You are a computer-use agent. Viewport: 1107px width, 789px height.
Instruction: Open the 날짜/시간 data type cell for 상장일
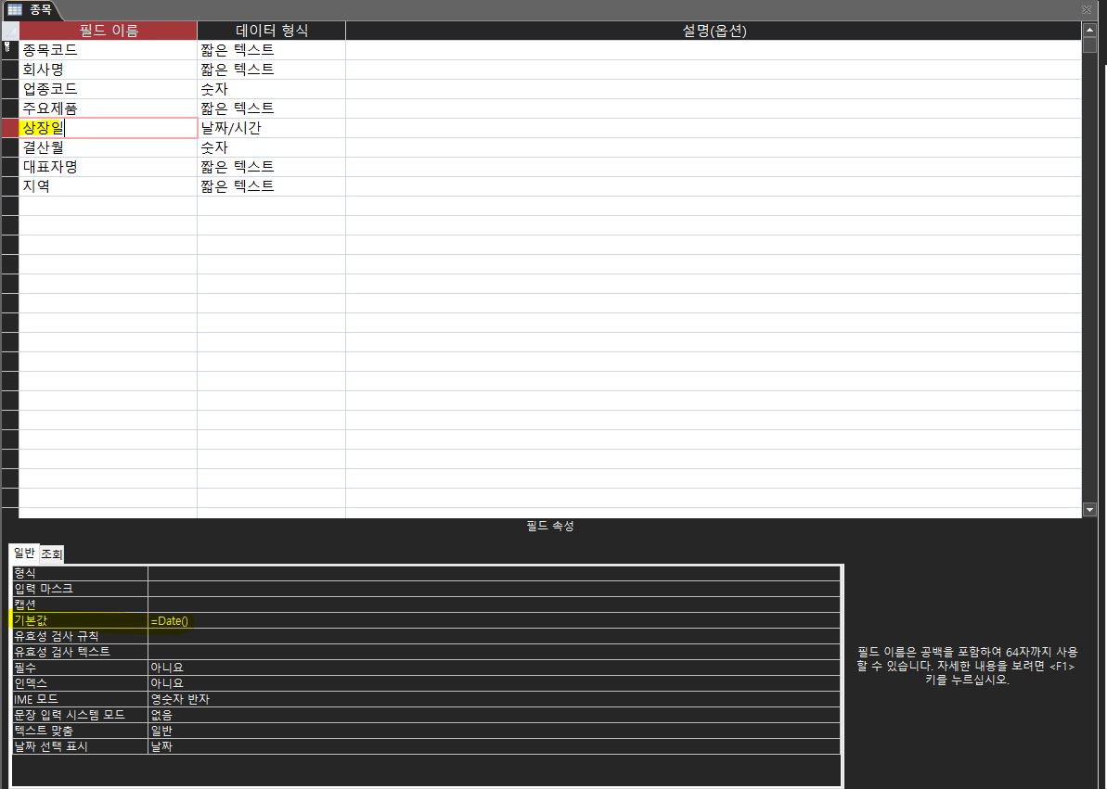pyautogui.click(x=270, y=128)
